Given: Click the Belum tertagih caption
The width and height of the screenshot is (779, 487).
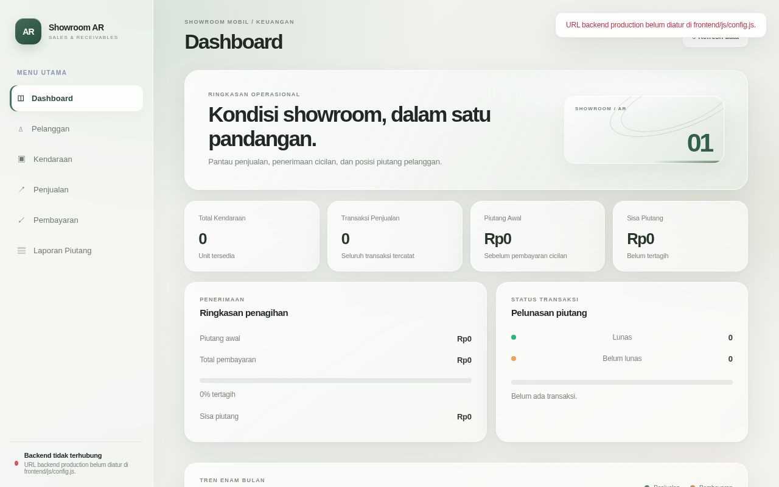Looking at the screenshot, I should click(648, 256).
